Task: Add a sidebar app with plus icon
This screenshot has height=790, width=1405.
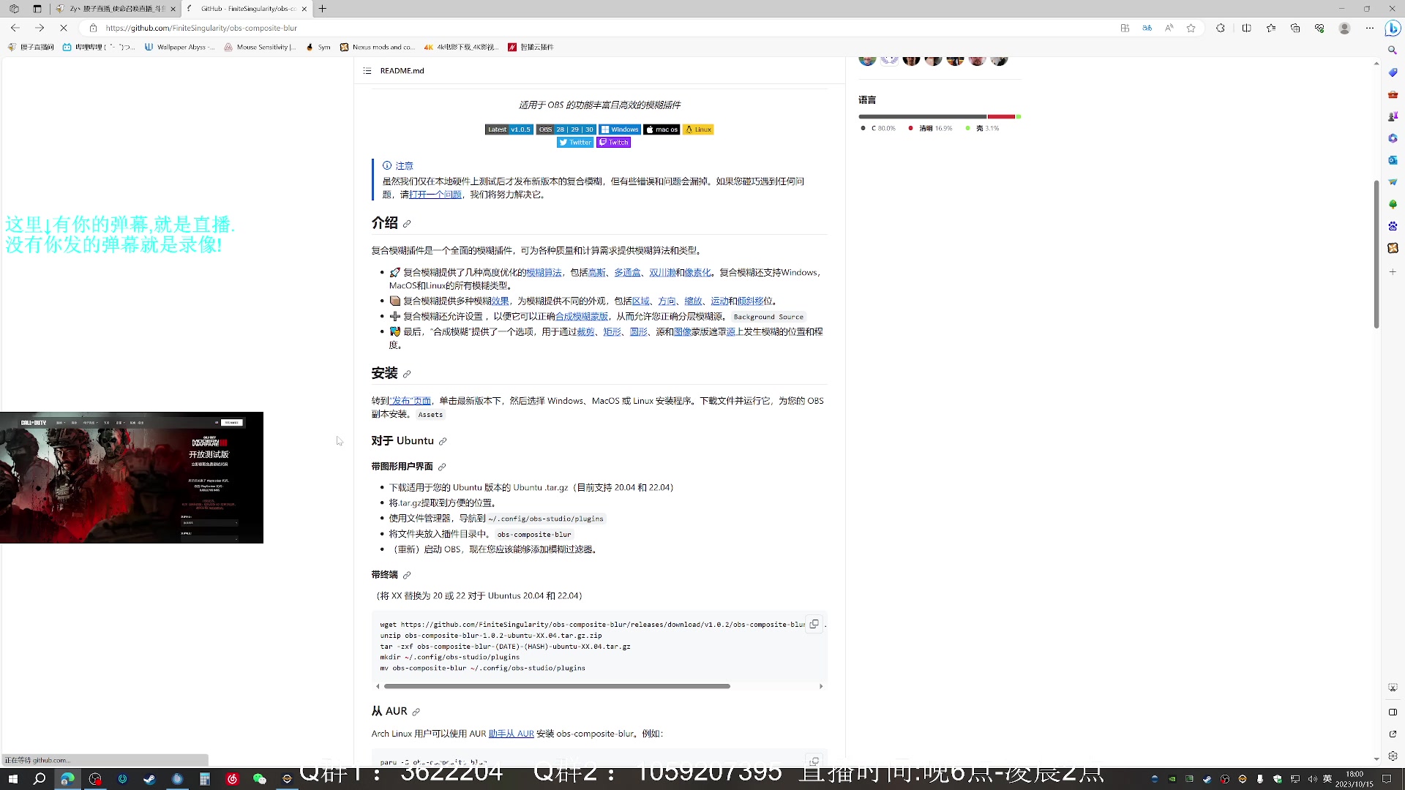Action: pos(1393,272)
